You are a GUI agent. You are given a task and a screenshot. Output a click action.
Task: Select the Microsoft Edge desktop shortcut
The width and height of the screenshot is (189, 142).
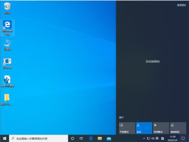(x=7, y=28)
